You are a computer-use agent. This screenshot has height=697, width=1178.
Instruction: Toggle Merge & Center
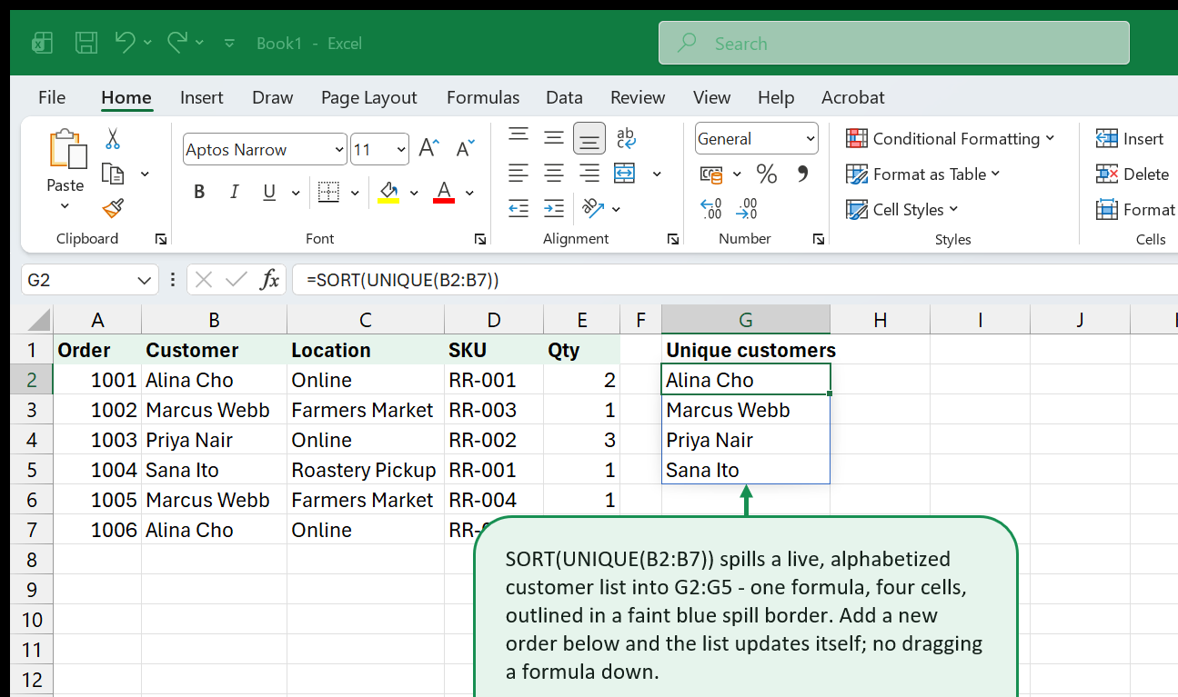click(625, 173)
